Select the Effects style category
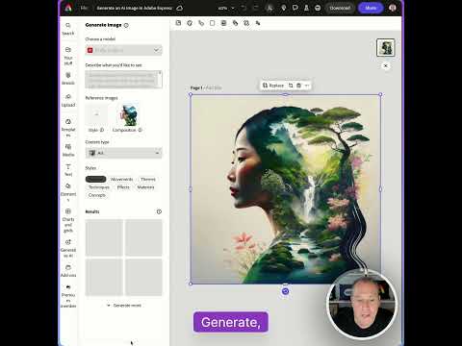462x346 pixels. pos(123,187)
